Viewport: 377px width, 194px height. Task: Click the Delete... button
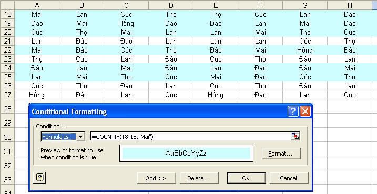(199, 178)
